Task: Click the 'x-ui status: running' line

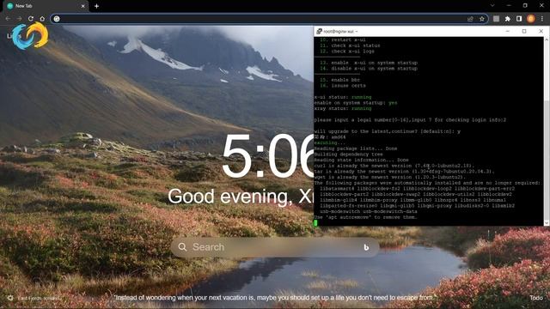Action: [x=343, y=97]
